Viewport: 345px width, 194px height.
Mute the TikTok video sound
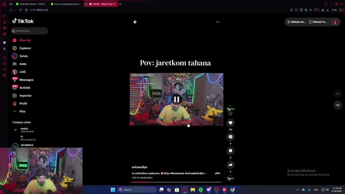(x=135, y=22)
